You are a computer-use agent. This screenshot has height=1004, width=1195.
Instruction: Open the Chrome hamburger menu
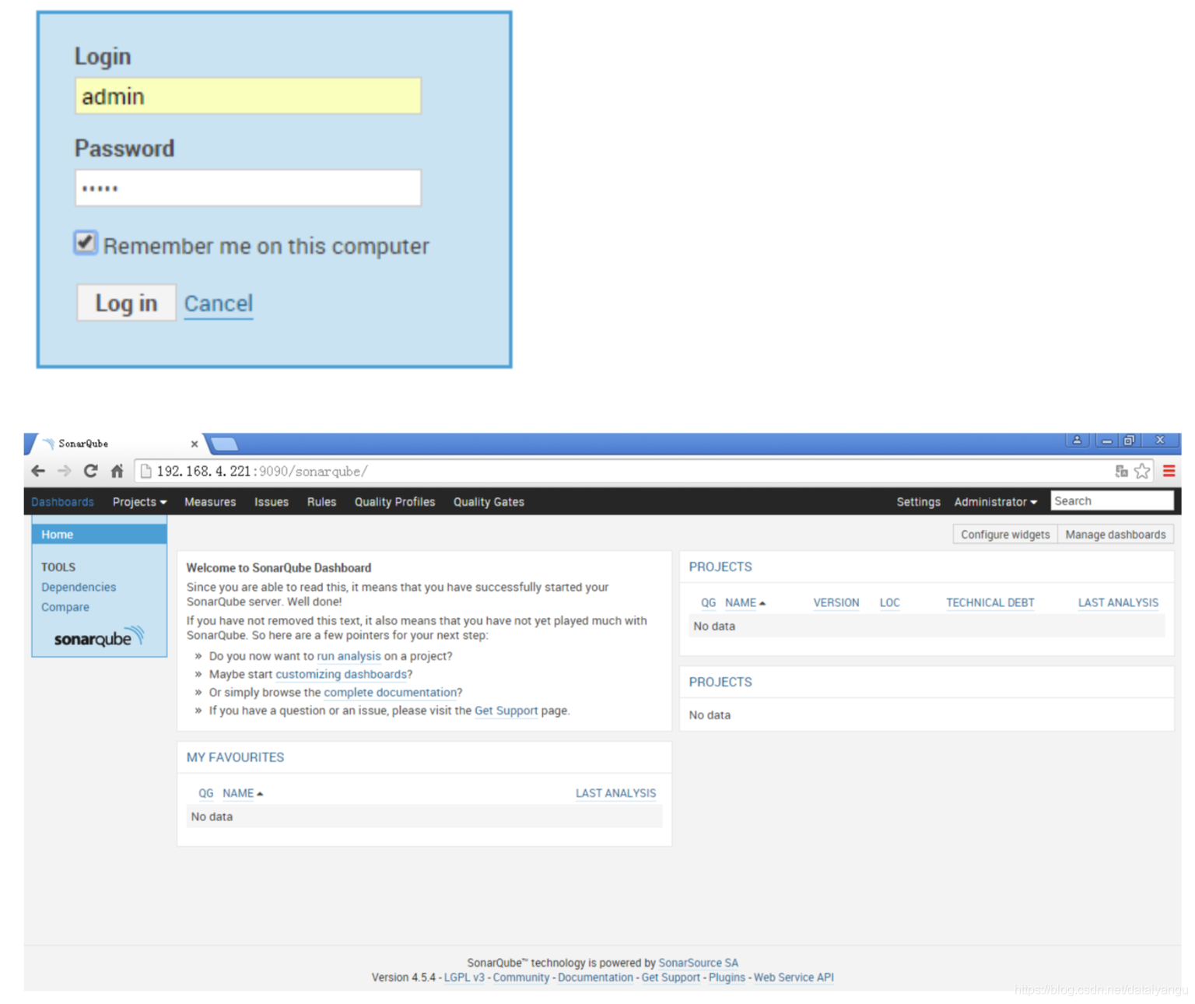pos(1169,471)
